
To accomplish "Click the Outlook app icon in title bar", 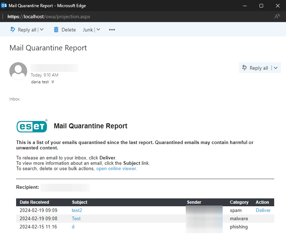I will point(4,6).
